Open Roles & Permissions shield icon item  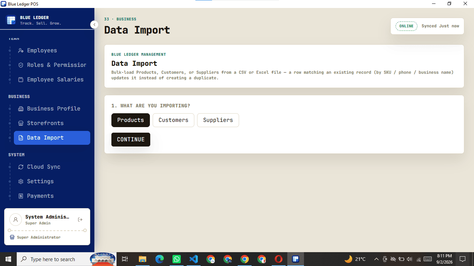[x=21, y=65]
